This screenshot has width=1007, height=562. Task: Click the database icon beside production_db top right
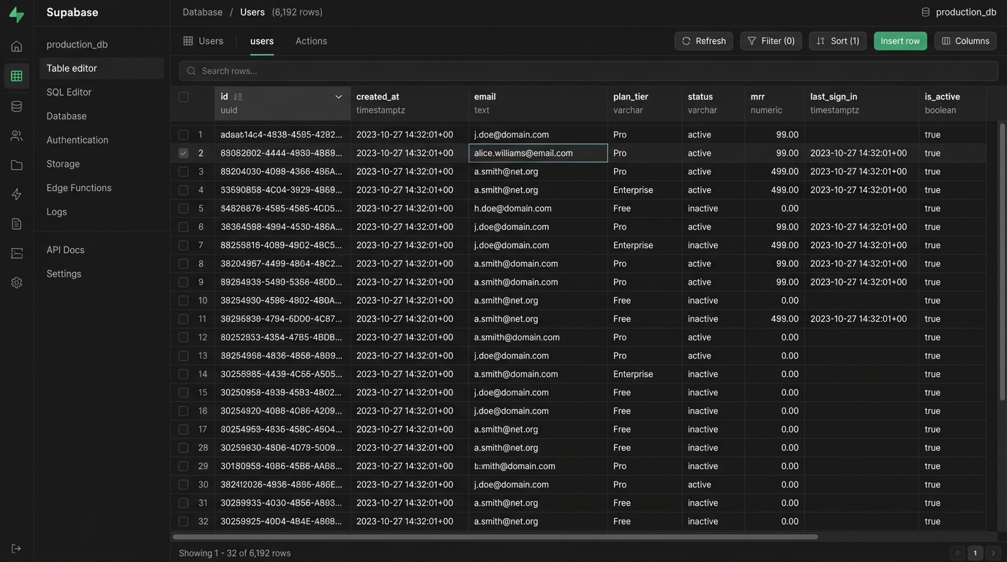(x=925, y=12)
